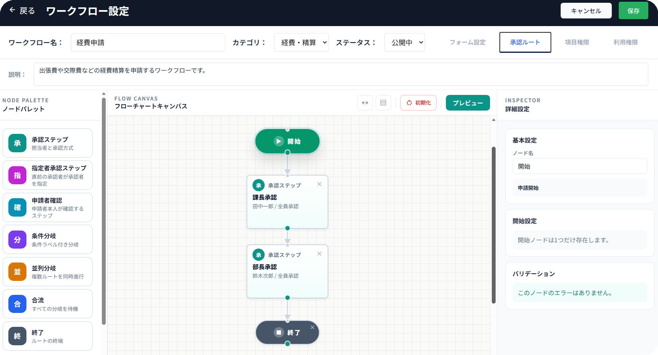Select the 承認ステップ palette node icon
The image size is (658, 355).
(17, 143)
